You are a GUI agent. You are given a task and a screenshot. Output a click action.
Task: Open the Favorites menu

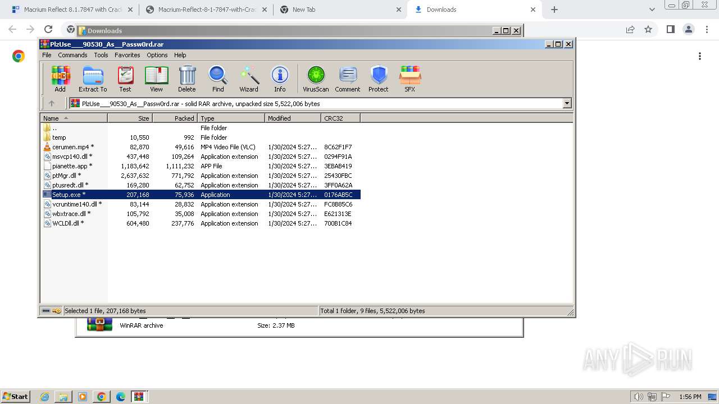pyautogui.click(x=128, y=55)
